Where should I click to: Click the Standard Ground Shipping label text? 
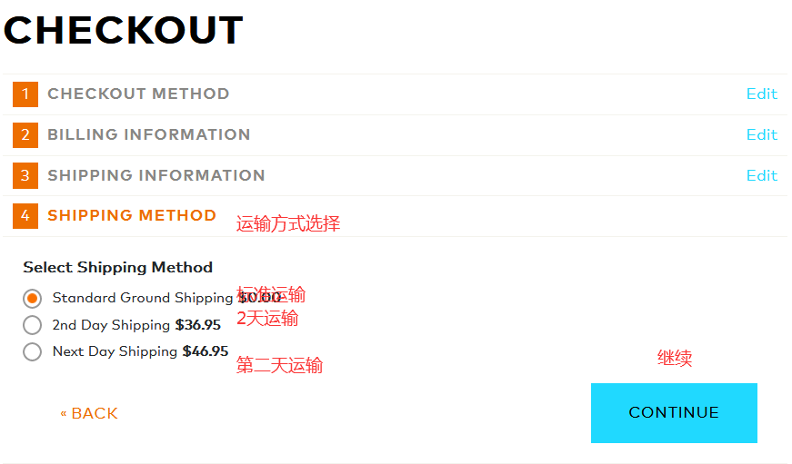pos(143,299)
